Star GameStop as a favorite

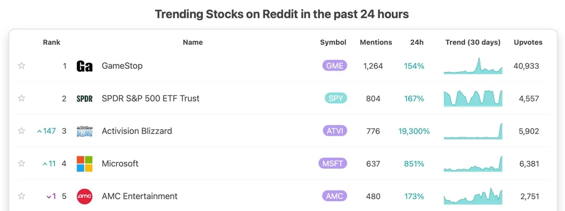click(x=21, y=66)
